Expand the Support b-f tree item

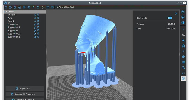click(7, 24)
